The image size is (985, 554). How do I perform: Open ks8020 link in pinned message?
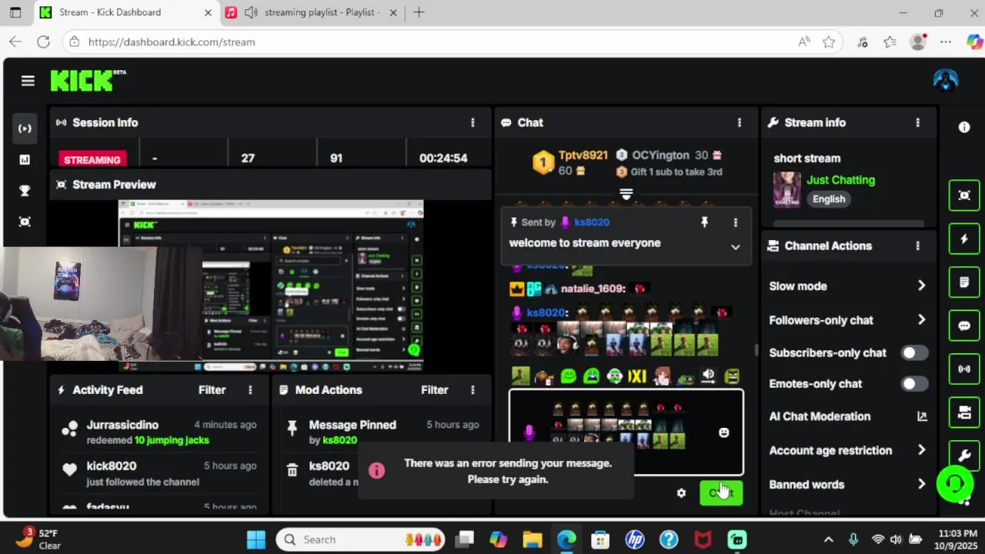[592, 222]
